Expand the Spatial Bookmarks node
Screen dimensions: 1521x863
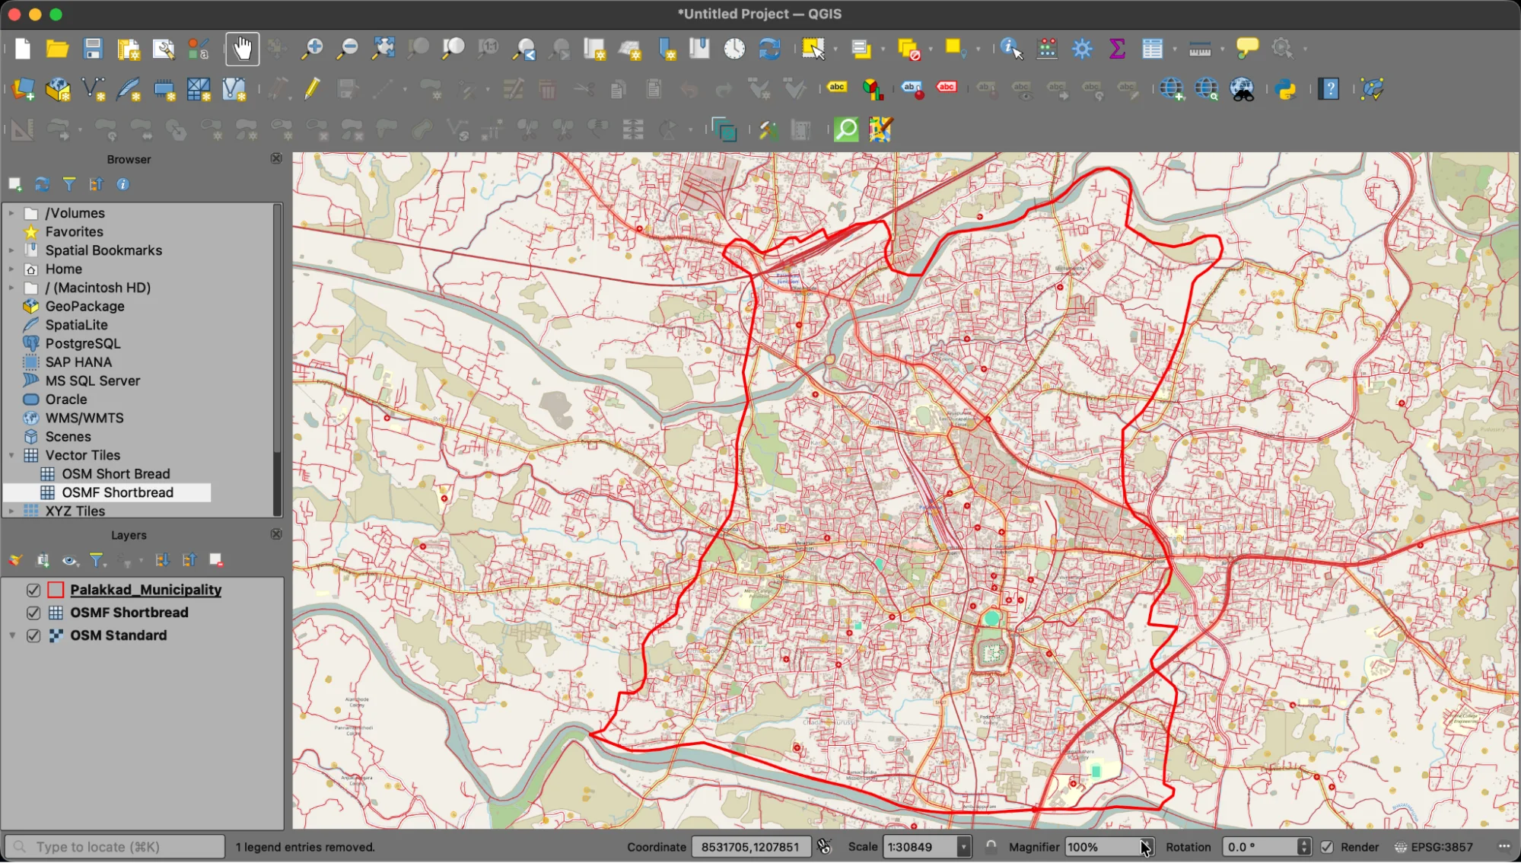11,250
